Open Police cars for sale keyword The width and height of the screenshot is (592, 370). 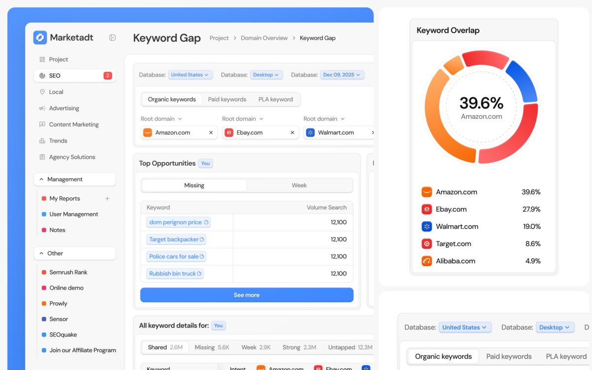coord(176,257)
